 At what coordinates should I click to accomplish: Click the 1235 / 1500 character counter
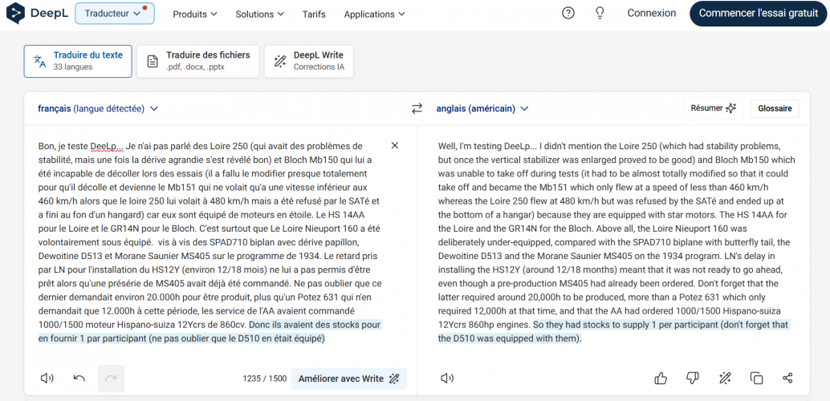click(265, 379)
